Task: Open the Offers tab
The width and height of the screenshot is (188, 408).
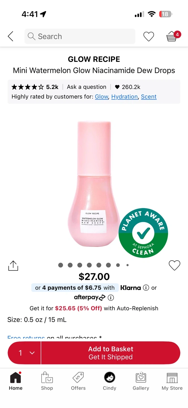Action: click(78, 381)
